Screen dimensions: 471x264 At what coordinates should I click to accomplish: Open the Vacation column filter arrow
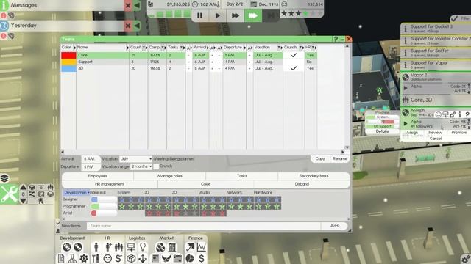[279, 48]
